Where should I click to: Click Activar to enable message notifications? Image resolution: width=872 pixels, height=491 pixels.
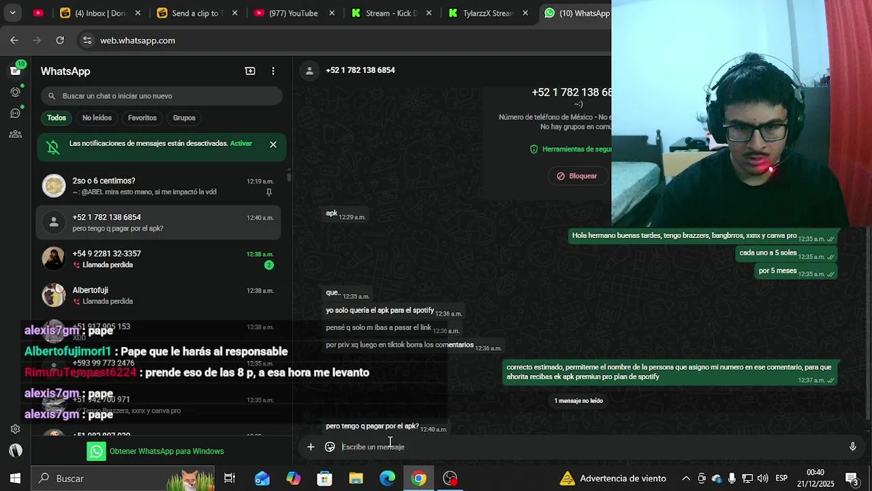241,143
